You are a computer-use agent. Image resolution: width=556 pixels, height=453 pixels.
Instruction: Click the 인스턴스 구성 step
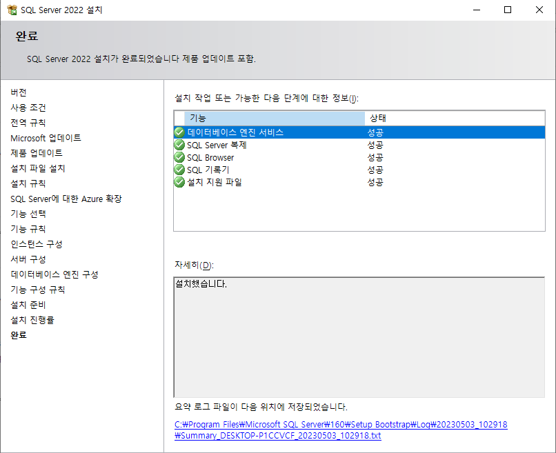(x=37, y=244)
